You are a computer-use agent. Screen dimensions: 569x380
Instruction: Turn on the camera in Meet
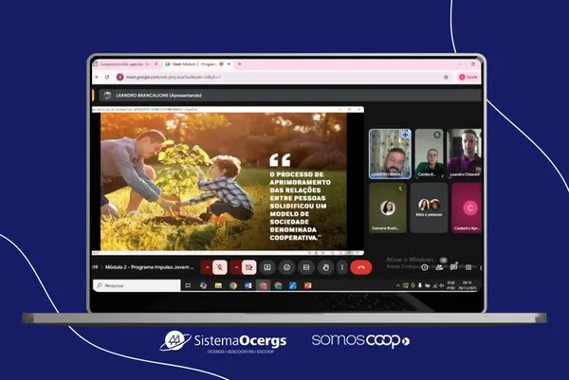click(248, 267)
